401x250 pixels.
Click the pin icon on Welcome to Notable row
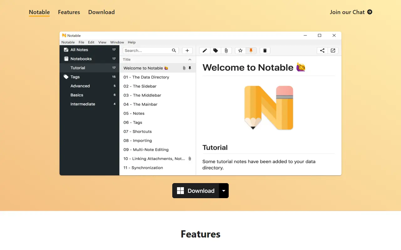pyautogui.click(x=190, y=68)
